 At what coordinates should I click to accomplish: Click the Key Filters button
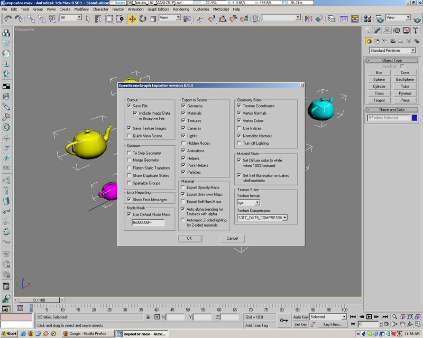333,324
